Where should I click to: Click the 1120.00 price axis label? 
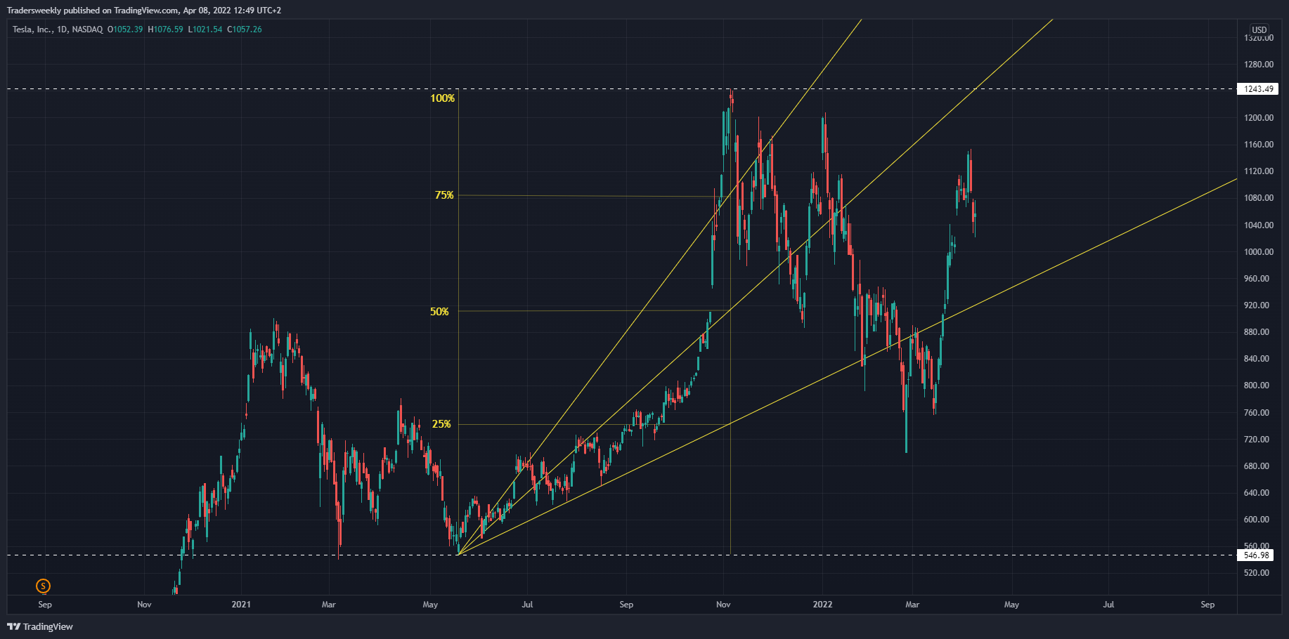click(1258, 171)
